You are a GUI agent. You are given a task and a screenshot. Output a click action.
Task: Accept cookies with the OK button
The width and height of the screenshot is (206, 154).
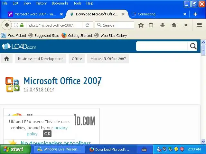point(47,134)
